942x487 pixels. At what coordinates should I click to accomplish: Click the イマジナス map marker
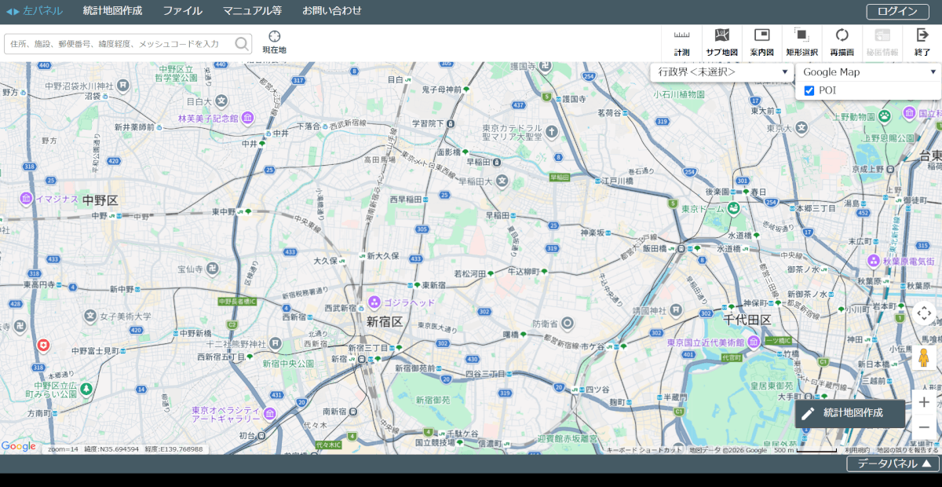coord(26,199)
